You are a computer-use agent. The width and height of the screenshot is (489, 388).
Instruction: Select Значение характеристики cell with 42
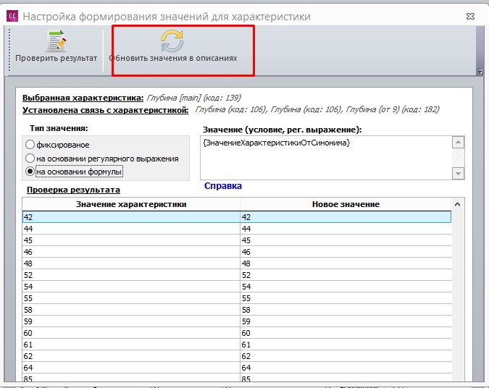131,217
